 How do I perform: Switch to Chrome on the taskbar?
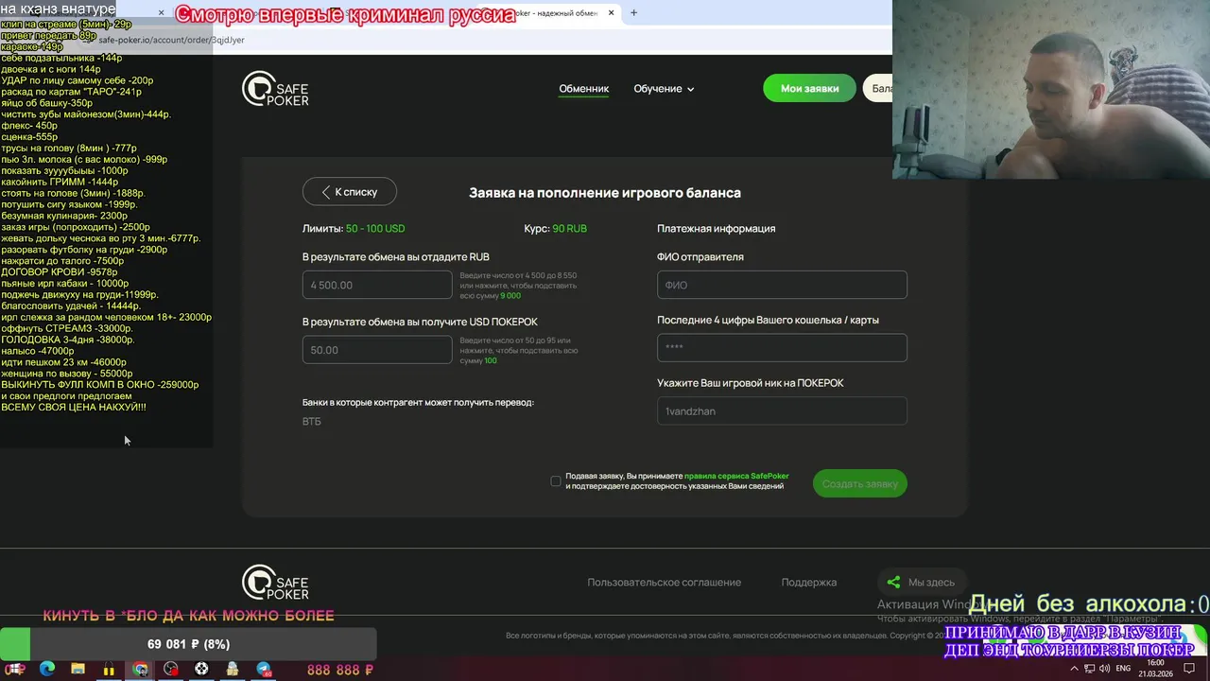[140, 669]
